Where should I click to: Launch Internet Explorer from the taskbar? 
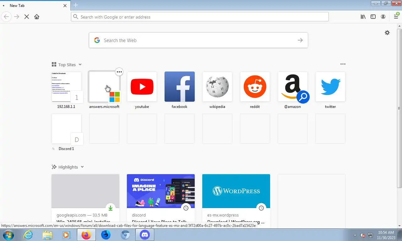28,235
